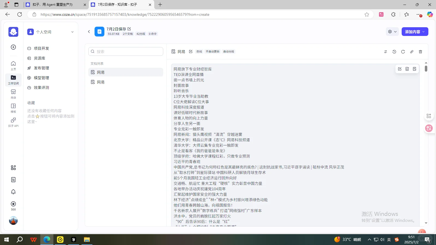436x245 pixels.
Task: Click the floating grid widget on right edge
Action: [429, 116]
